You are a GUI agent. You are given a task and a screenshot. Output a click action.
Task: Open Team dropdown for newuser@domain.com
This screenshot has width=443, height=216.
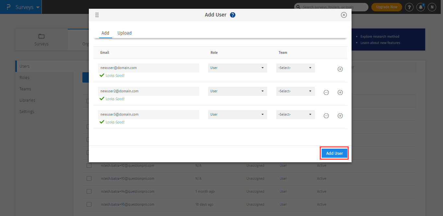pos(295,68)
